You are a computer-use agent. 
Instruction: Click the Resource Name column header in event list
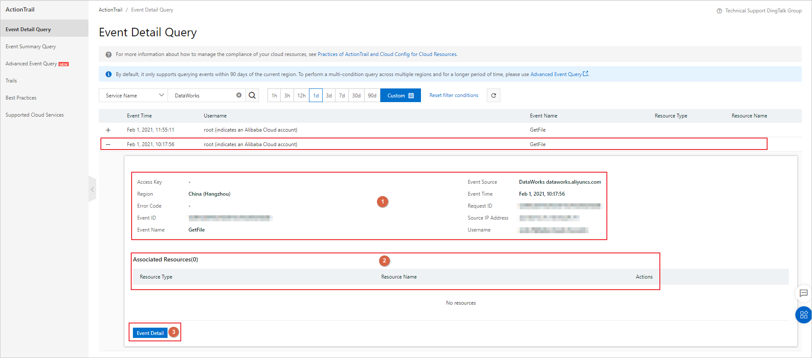pos(749,116)
